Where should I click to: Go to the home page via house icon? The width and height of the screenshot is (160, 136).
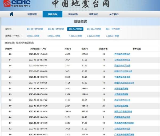(11, 14)
